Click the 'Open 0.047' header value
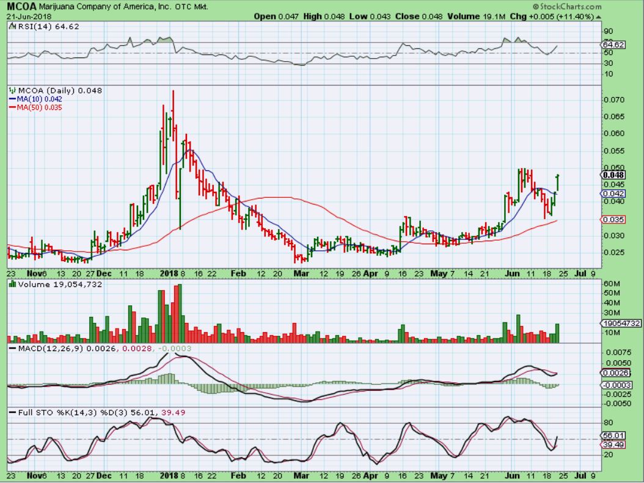This screenshot has width=644, height=483. pyautogui.click(x=276, y=16)
